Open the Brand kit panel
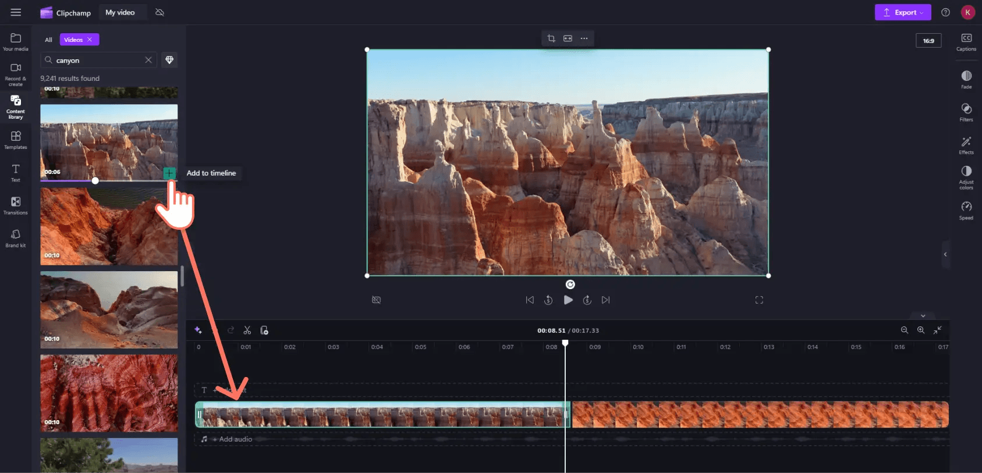The width and height of the screenshot is (982, 473). pos(16,237)
